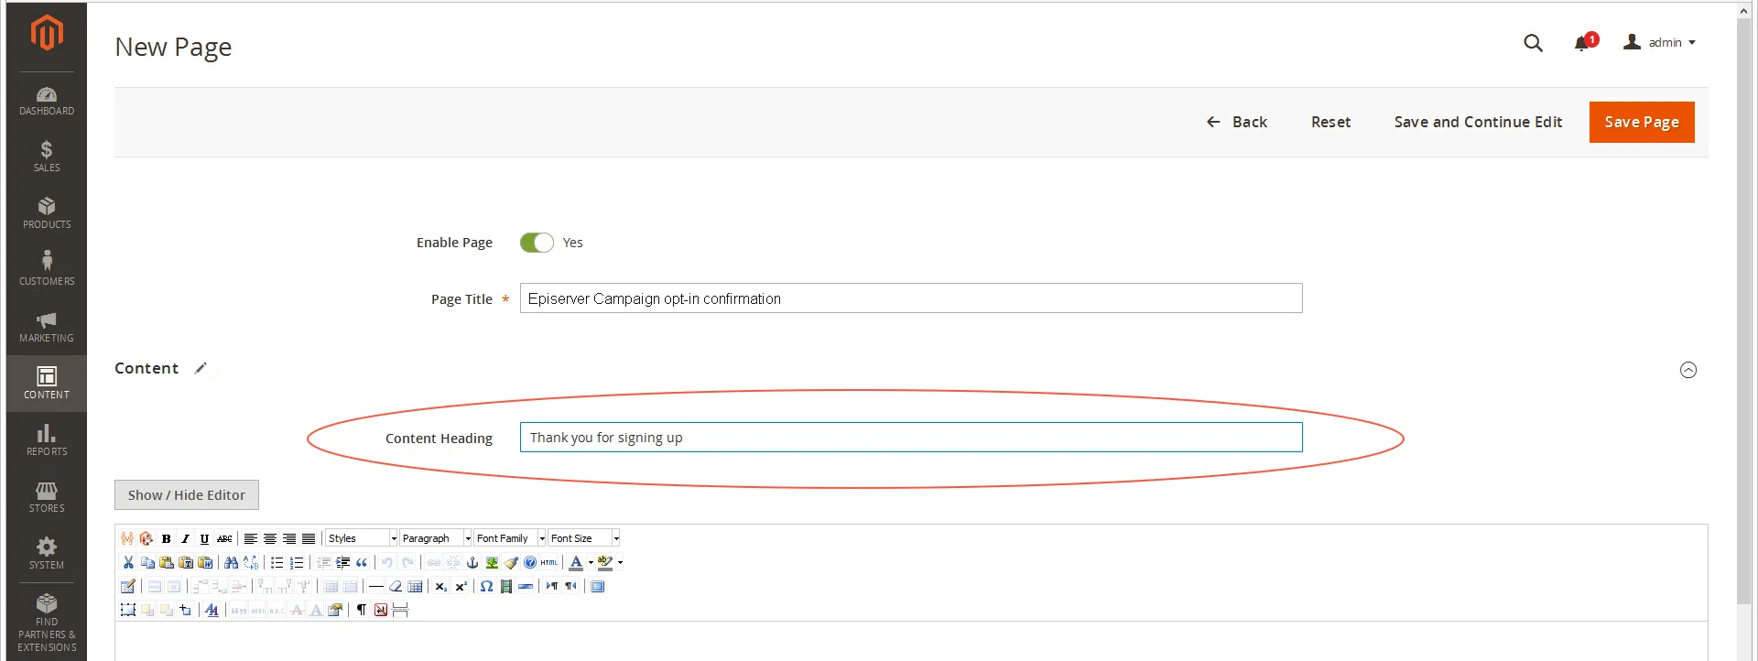Apply subscript formatting
This screenshot has height=661, width=1758.
(440, 586)
